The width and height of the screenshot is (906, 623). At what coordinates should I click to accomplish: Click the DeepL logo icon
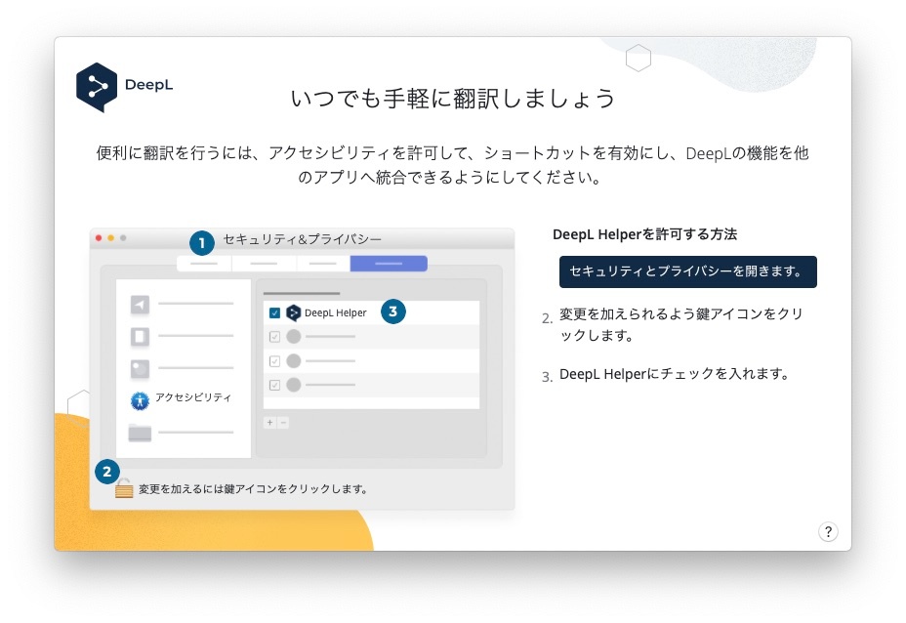[x=97, y=87]
